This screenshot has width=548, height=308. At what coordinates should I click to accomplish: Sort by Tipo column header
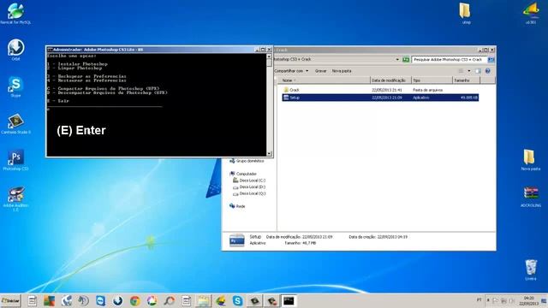(432, 80)
